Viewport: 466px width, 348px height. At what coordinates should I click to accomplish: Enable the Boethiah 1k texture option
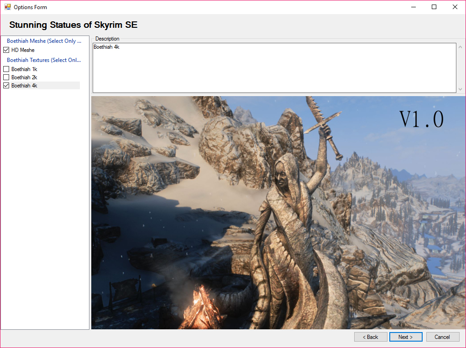pyautogui.click(x=6, y=69)
